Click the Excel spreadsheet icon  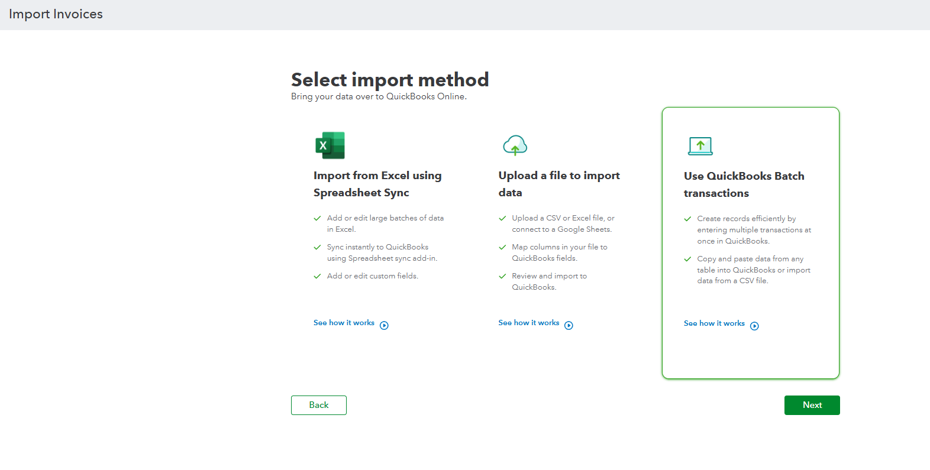pyautogui.click(x=330, y=145)
